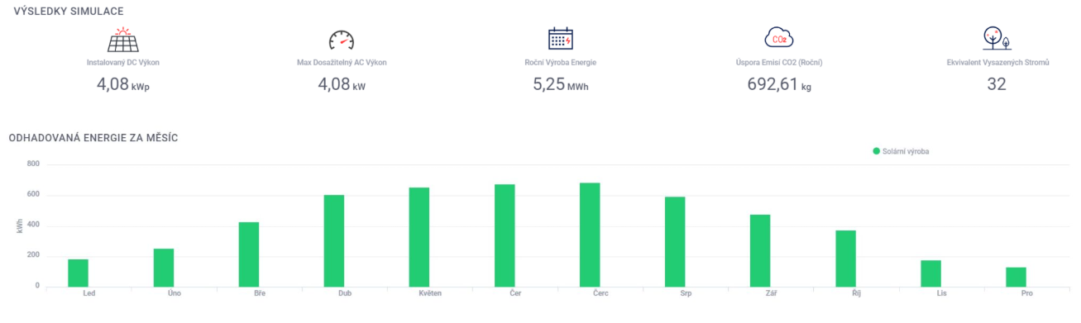1081x323 pixels.
Task: Click the calendar icon above Roční Výroba Energie
Action: pos(560,39)
